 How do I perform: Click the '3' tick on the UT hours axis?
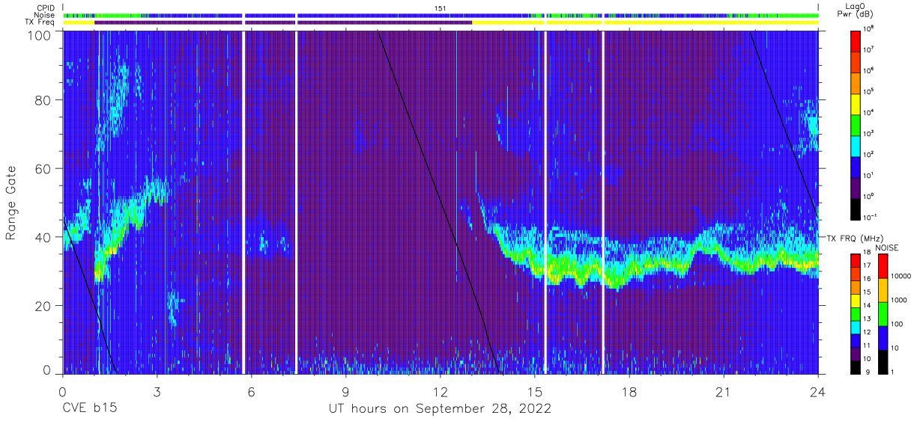pyautogui.click(x=157, y=391)
